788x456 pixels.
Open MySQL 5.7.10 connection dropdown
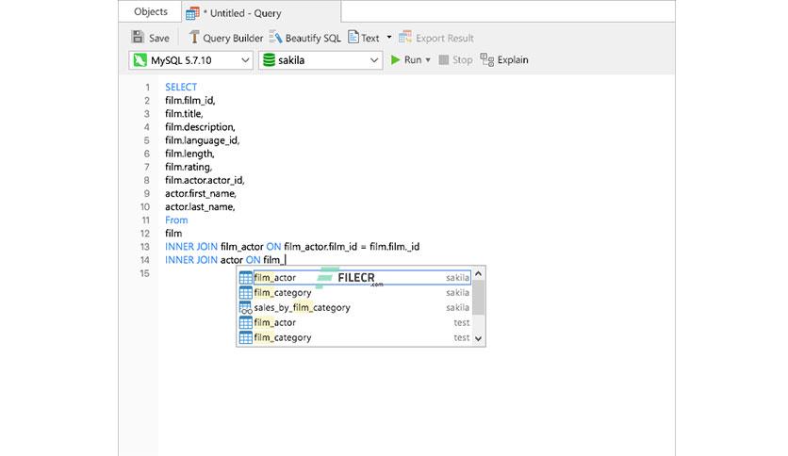(x=191, y=60)
